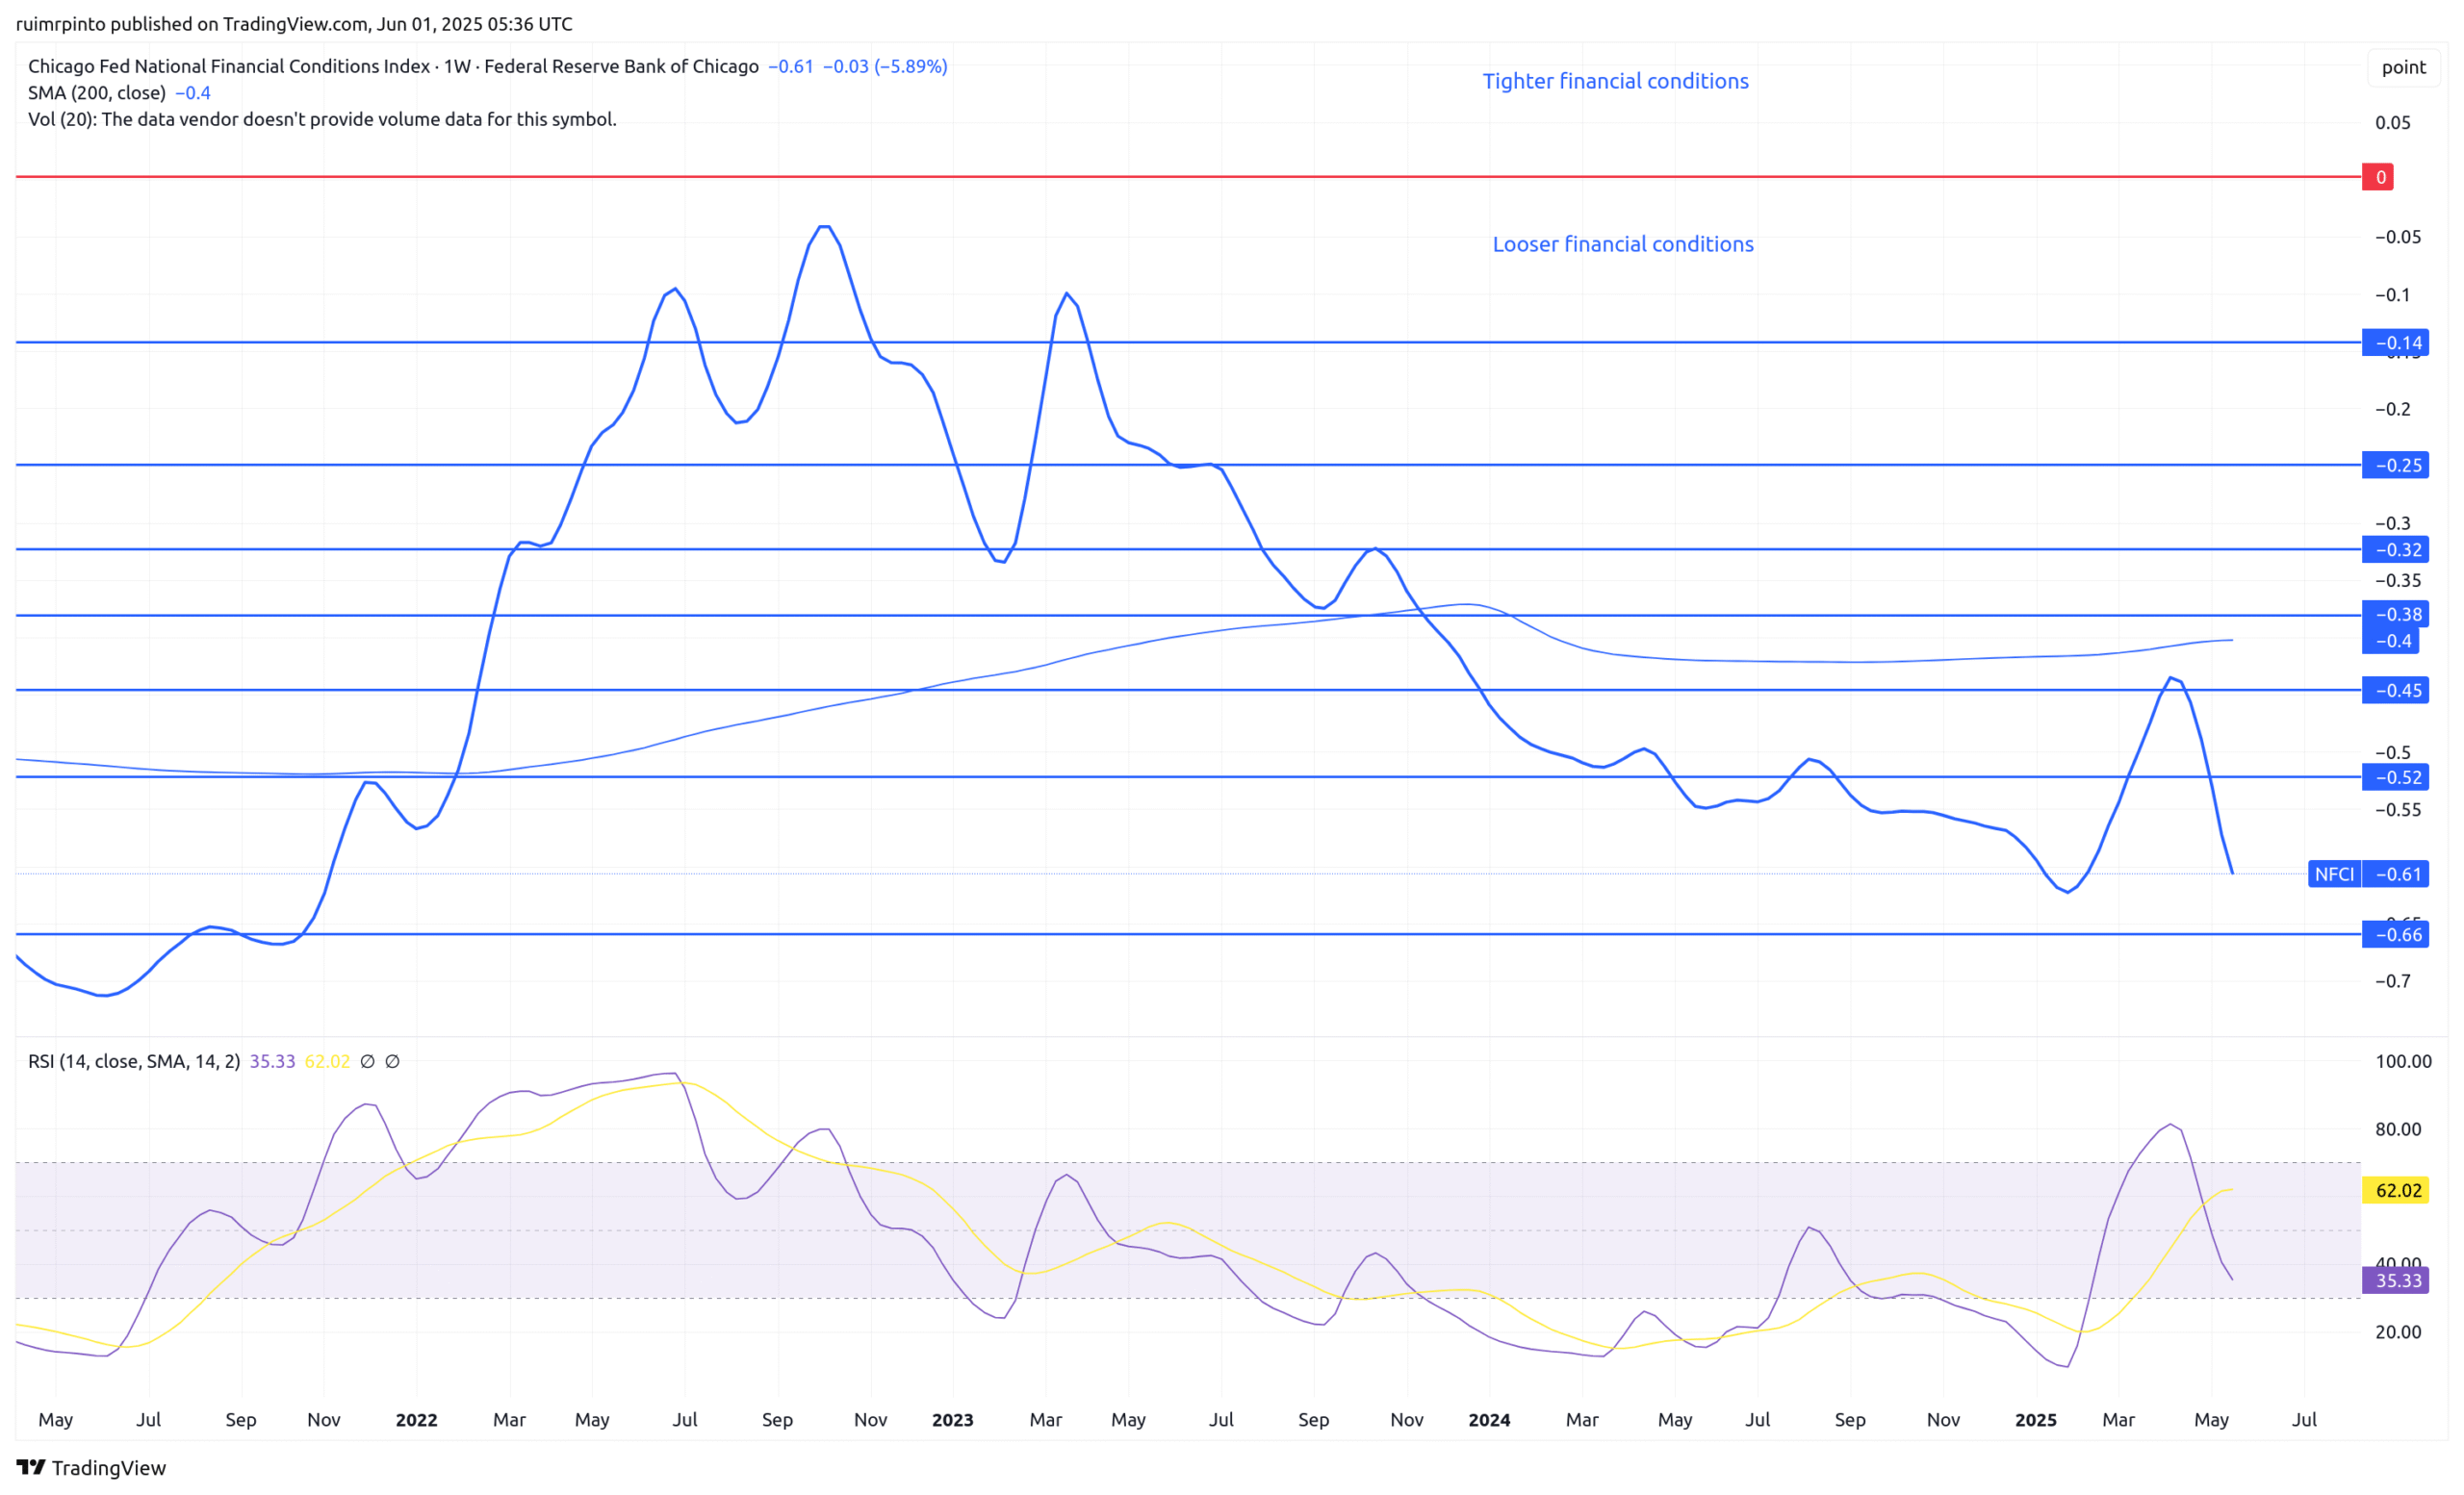Screen dimensions: 2464x1495
Task: Click the 2024 year marker on time axis
Action: pos(1488,1419)
